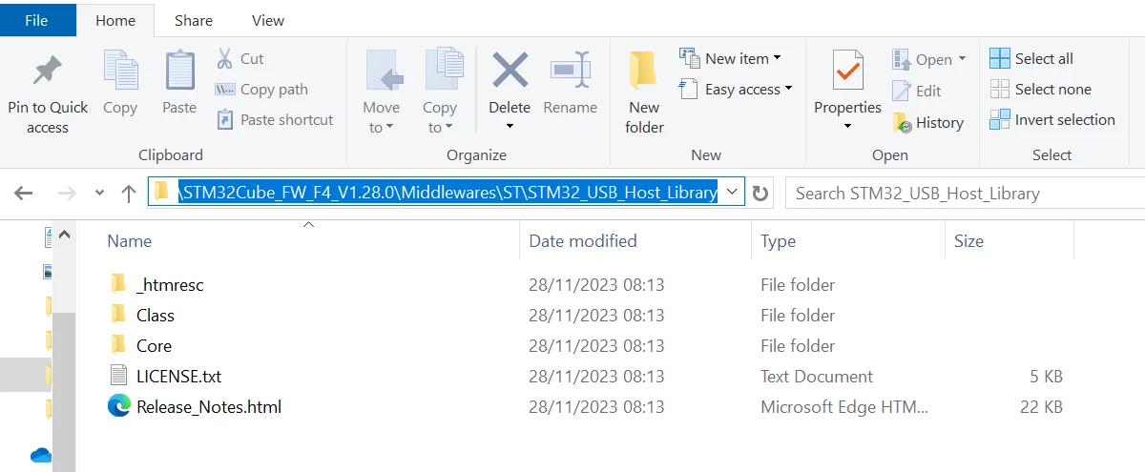Click the Cut scissors icon
The width and height of the screenshot is (1145, 472).
click(225, 58)
